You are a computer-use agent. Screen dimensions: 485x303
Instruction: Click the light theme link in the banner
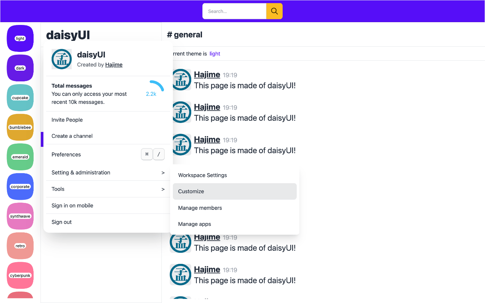(x=215, y=54)
